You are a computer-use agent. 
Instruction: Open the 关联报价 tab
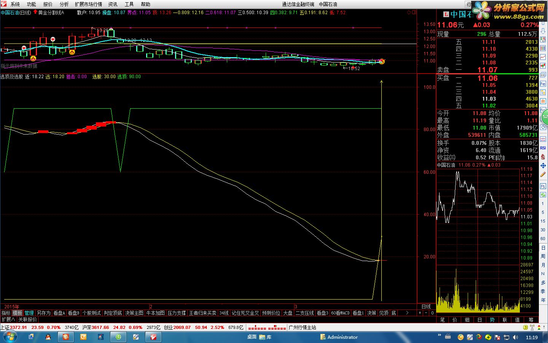(x=28, y=319)
